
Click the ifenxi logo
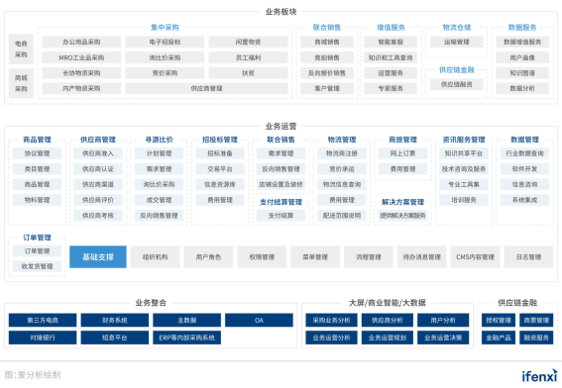pos(539,375)
